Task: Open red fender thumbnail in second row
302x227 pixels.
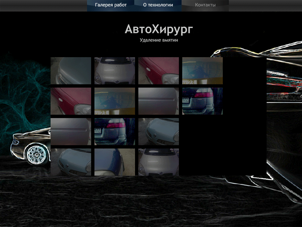Action: [x=71, y=101]
